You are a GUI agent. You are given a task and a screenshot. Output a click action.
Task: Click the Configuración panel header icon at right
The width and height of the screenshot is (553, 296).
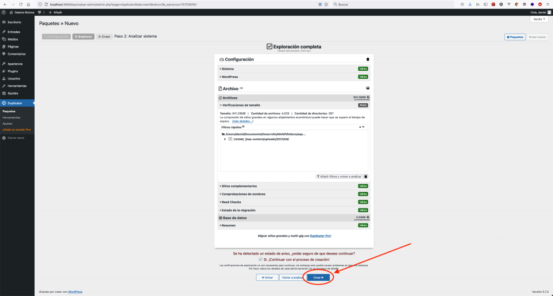(x=368, y=59)
